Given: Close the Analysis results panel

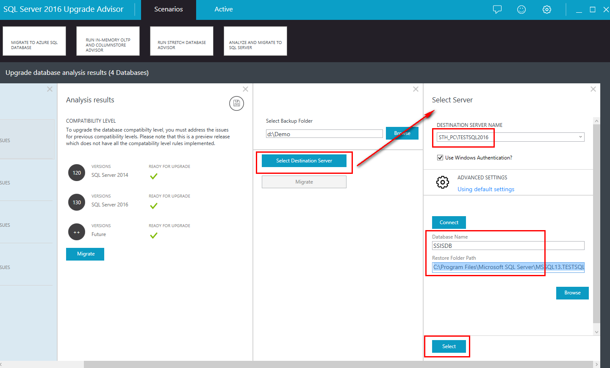Looking at the screenshot, I should (x=245, y=89).
